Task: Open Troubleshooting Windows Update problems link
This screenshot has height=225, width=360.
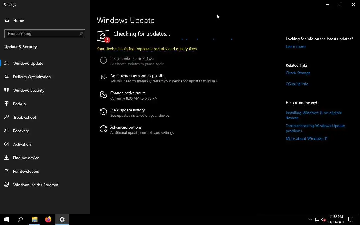Action: point(315,128)
